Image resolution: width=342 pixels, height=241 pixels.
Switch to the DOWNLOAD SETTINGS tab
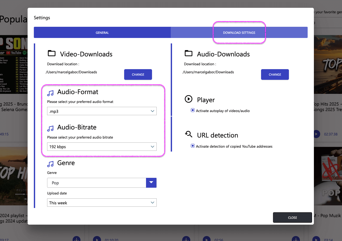coord(239,32)
